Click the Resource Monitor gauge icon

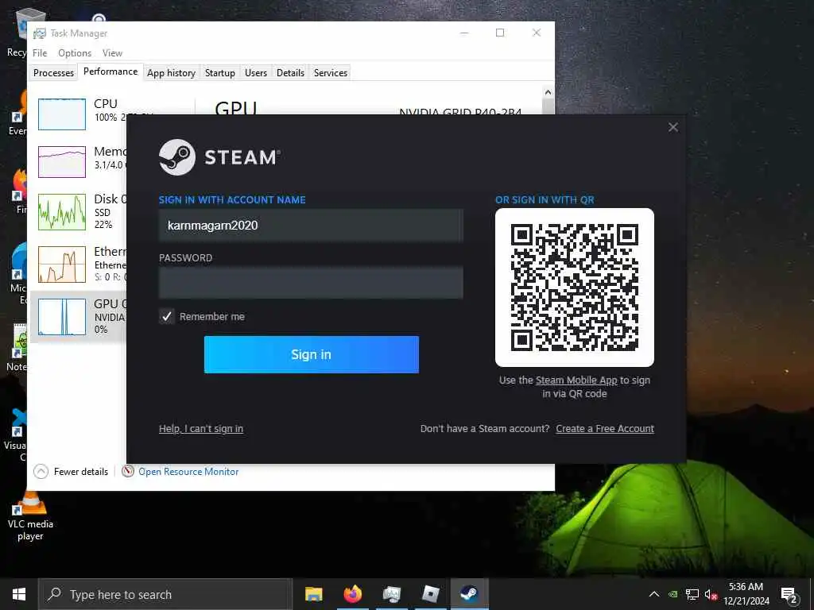[x=128, y=471]
